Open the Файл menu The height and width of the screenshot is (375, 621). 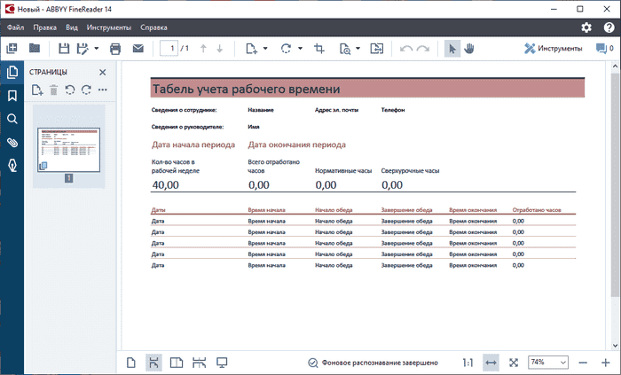coord(14,27)
